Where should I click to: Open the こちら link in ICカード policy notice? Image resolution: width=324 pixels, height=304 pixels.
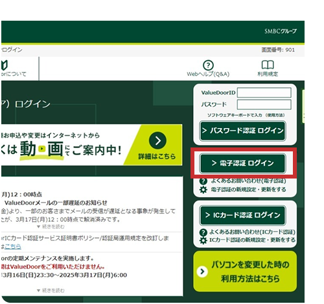[13, 246]
